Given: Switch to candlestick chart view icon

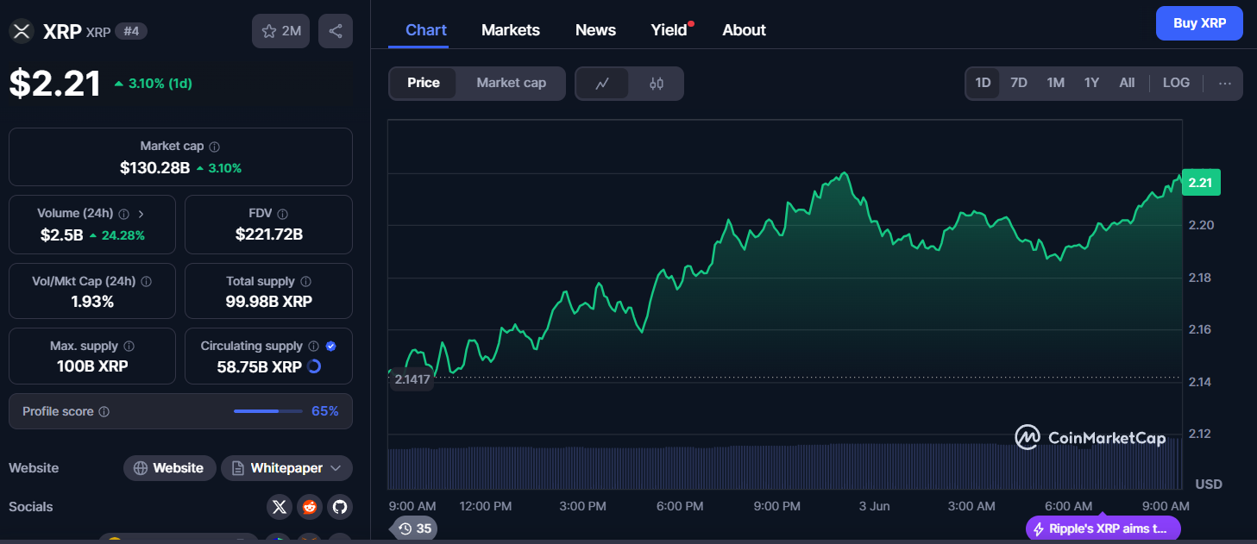Looking at the screenshot, I should click(x=657, y=84).
